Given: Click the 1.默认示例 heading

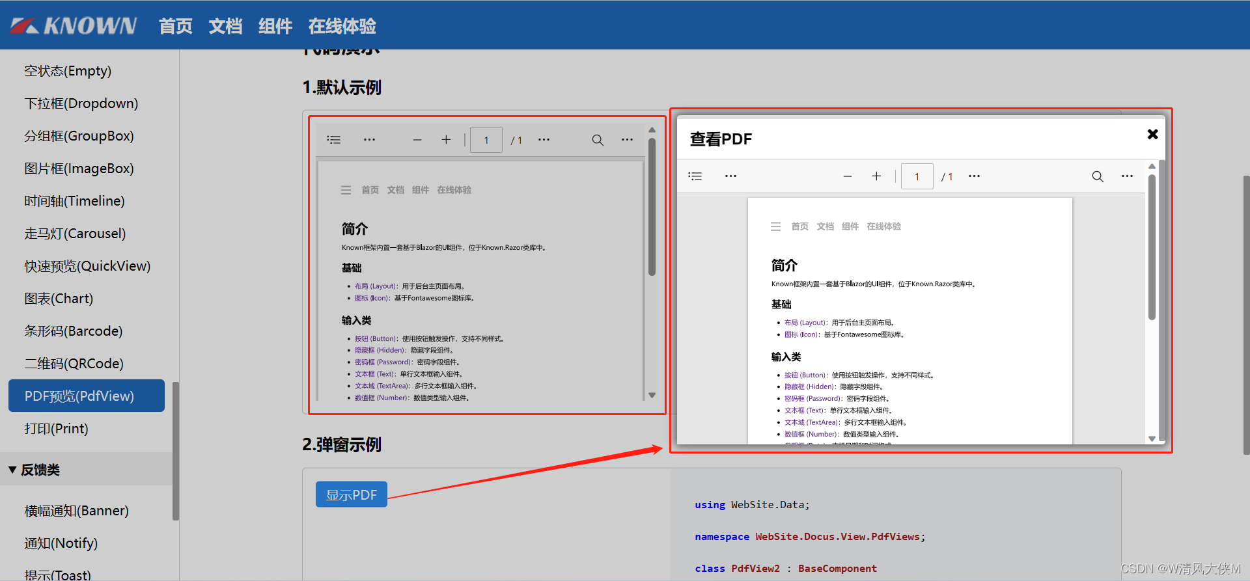Looking at the screenshot, I should (342, 87).
